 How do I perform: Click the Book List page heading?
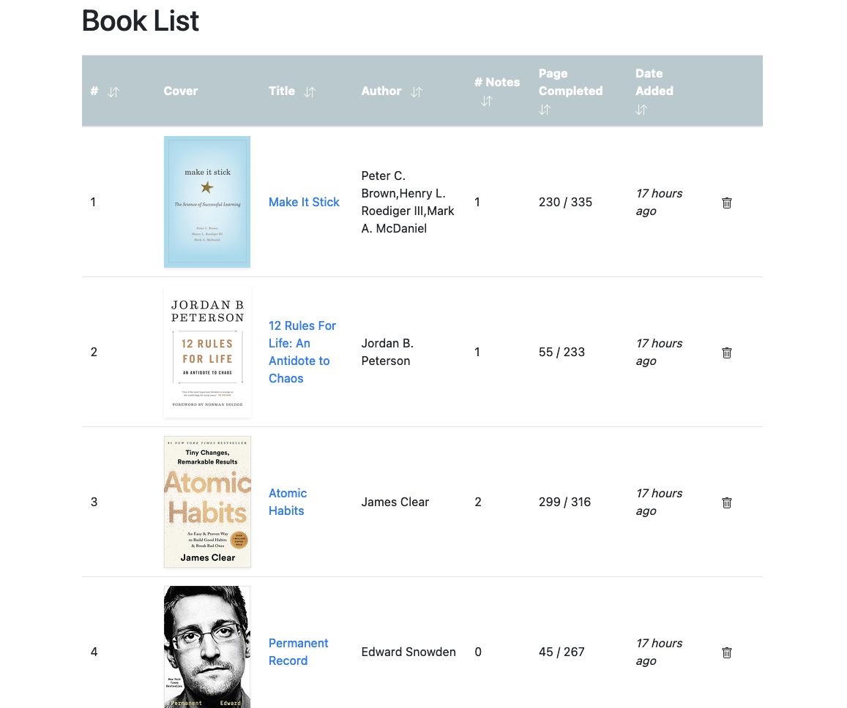[x=141, y=21]
